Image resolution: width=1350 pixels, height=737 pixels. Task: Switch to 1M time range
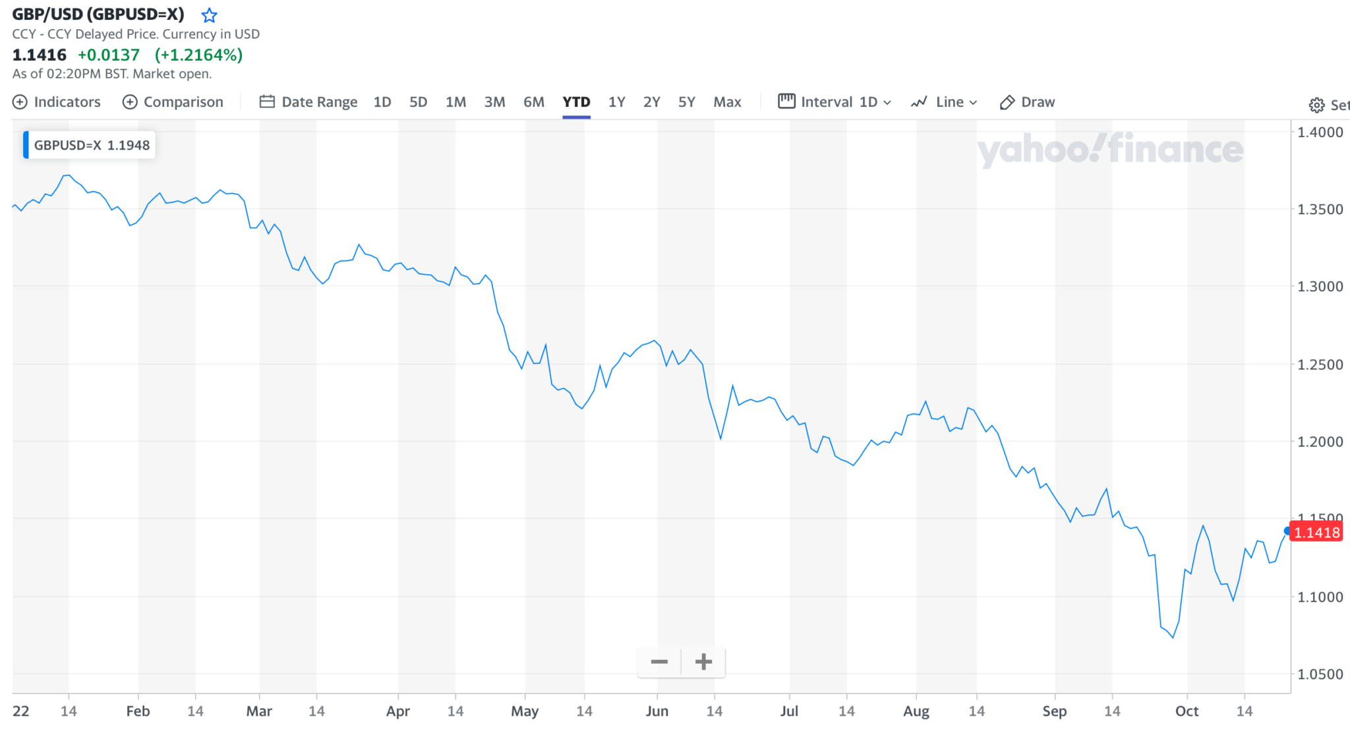[455, 102]
